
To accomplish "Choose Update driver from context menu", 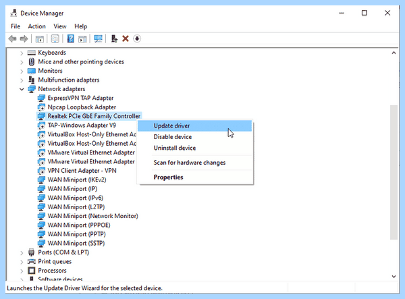I will coord(195,126).
